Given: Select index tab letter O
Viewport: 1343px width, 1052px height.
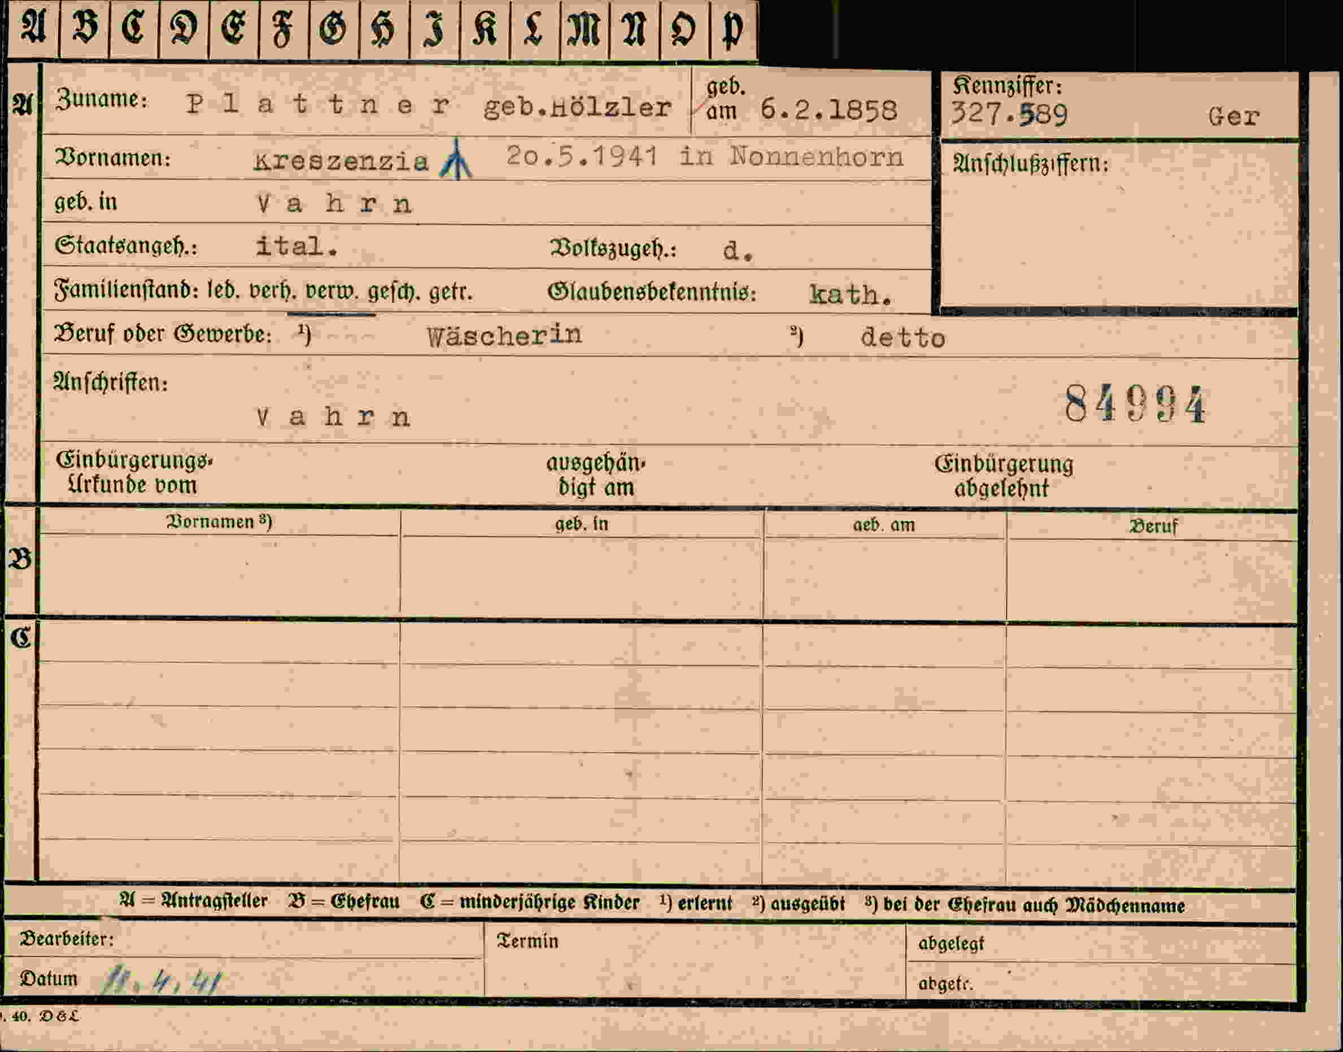Looking at the screenshot, I should tap(684, 29).
